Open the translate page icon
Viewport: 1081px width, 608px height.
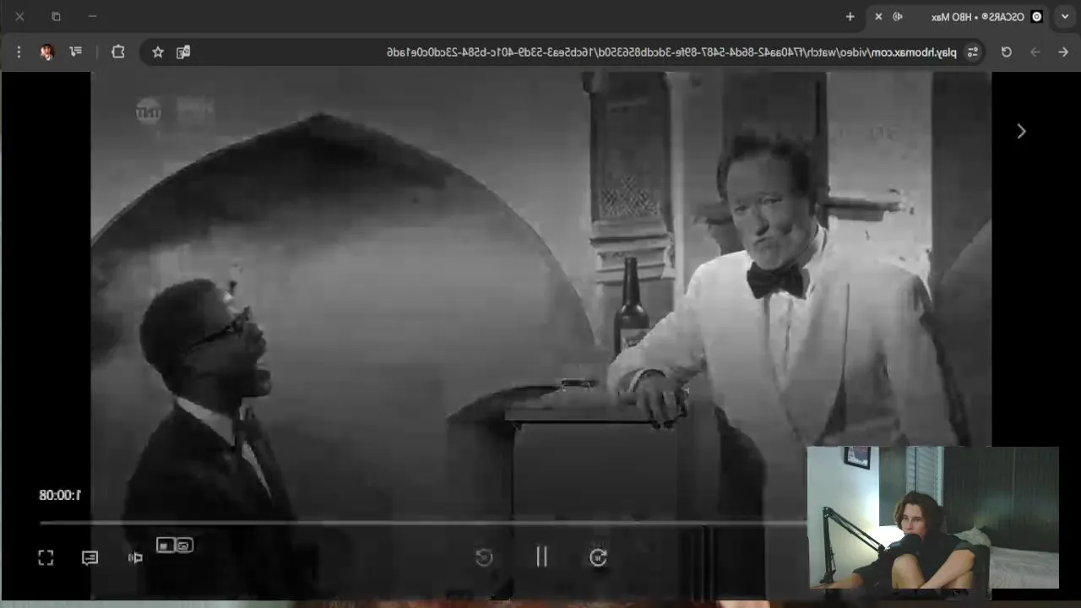click(x=182, y=52)
